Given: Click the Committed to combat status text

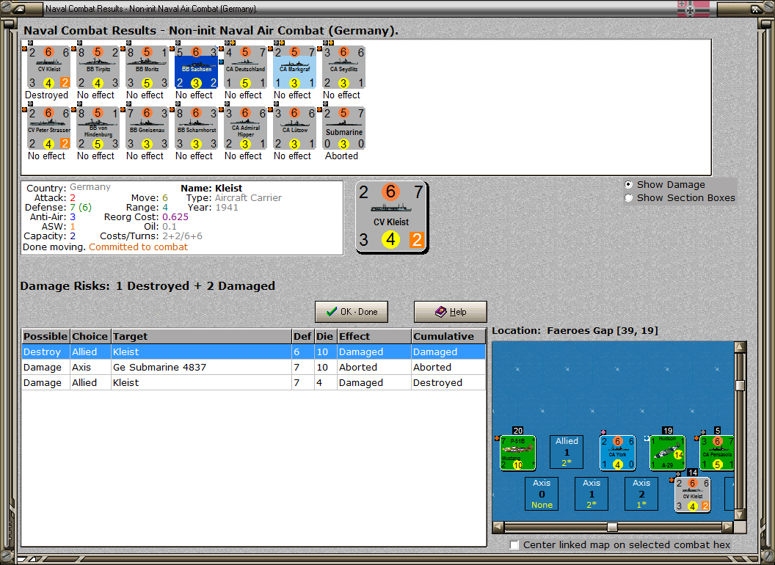Looking at the screenshot, I should click(139, 247).
